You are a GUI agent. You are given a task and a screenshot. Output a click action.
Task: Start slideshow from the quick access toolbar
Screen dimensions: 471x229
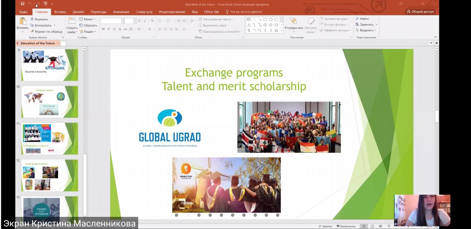pyautogui.click(x=45, y=4)
